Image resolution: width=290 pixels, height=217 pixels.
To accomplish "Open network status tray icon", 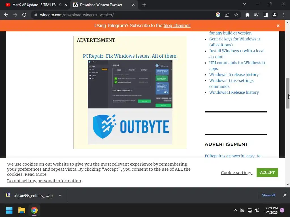I will tap(250, 210).
